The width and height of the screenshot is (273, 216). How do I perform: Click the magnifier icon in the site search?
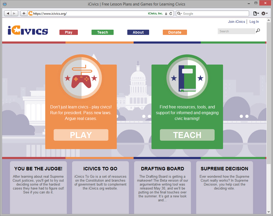coord(258,31)
